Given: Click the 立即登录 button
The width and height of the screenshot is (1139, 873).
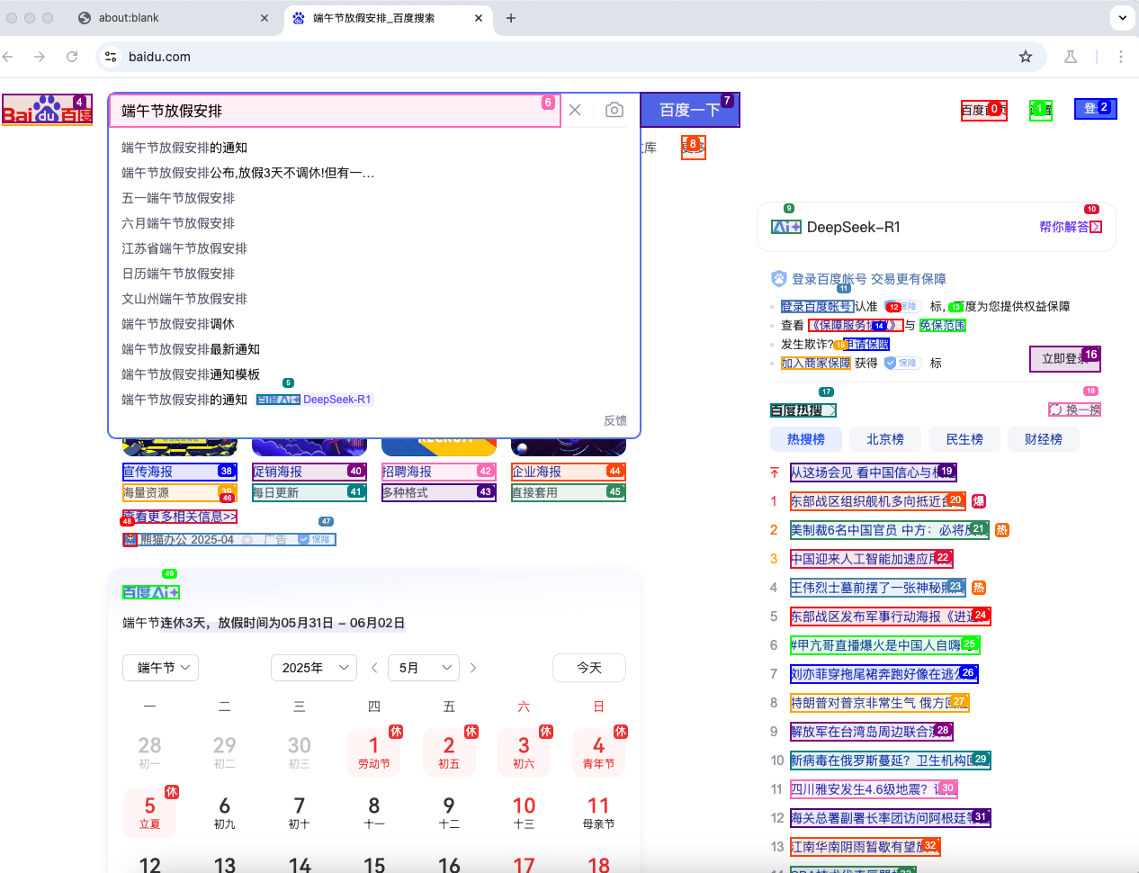Looking at the screenshot, I should tap(1065, 358).
